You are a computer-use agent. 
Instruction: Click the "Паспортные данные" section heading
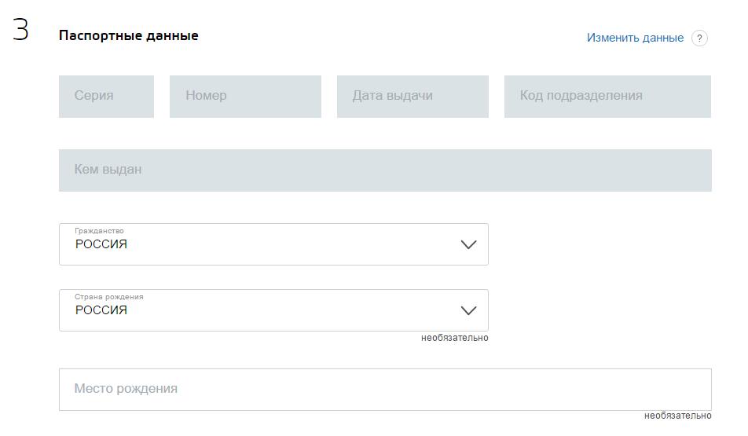pyautogui.click(x=128, y=35)
